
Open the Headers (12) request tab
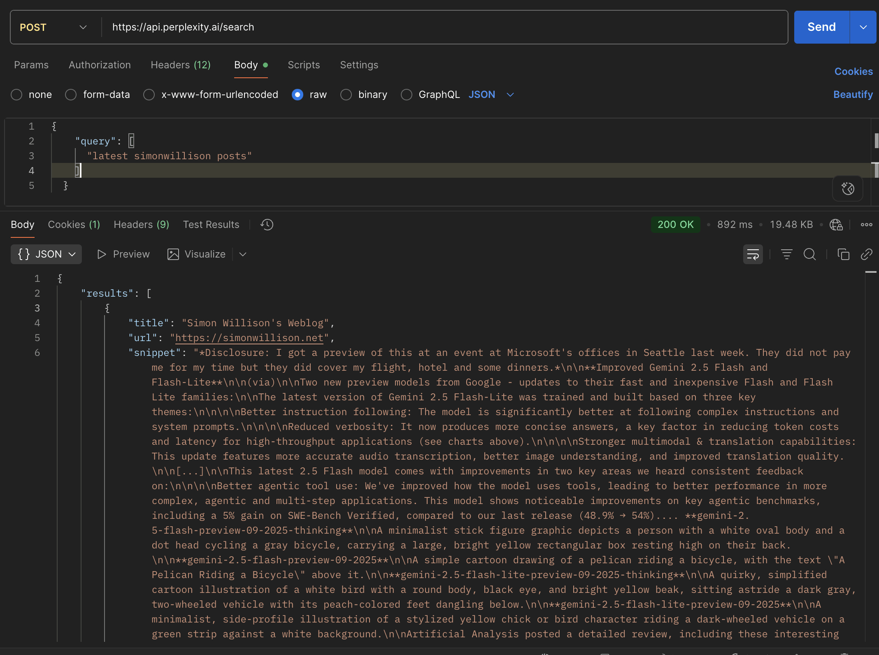pos(181,65)
